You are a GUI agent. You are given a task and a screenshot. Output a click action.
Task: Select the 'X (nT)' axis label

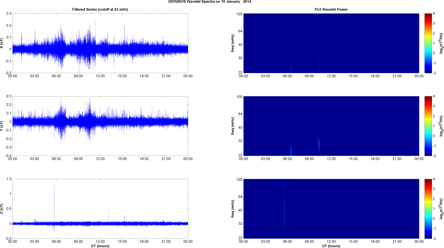tap(2, 43)
